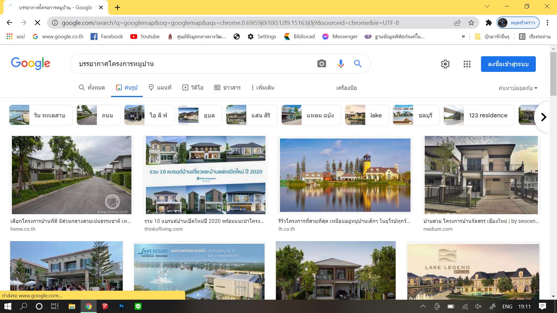Stop page loading with X button
This screenshot has height=313, width=557.
(37, 23)
